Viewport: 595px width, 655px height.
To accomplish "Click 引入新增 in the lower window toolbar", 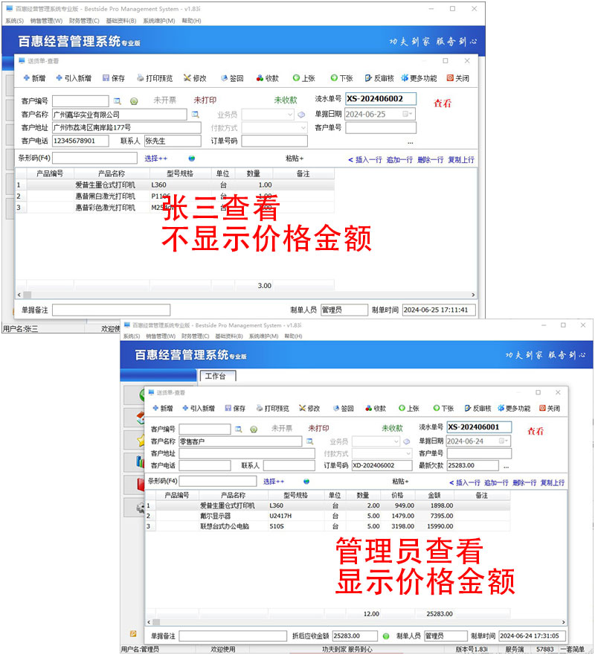I will (199, 408).
